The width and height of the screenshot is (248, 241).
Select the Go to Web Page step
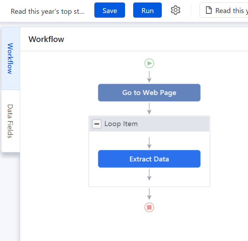tap(149, 92)
